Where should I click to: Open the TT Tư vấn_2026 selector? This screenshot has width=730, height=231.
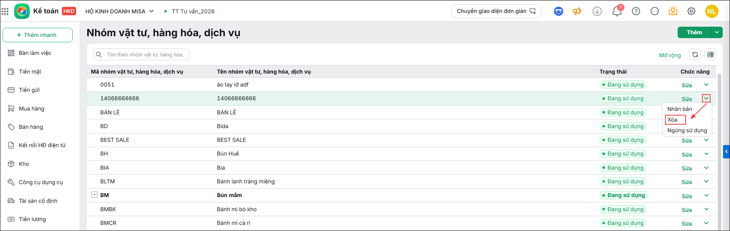[x=190, y=11]
